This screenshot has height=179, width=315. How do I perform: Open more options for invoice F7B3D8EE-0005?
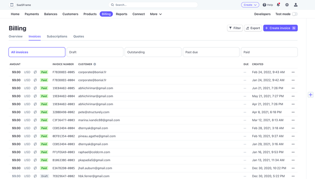pyautogui.click(x=293, y=72)
